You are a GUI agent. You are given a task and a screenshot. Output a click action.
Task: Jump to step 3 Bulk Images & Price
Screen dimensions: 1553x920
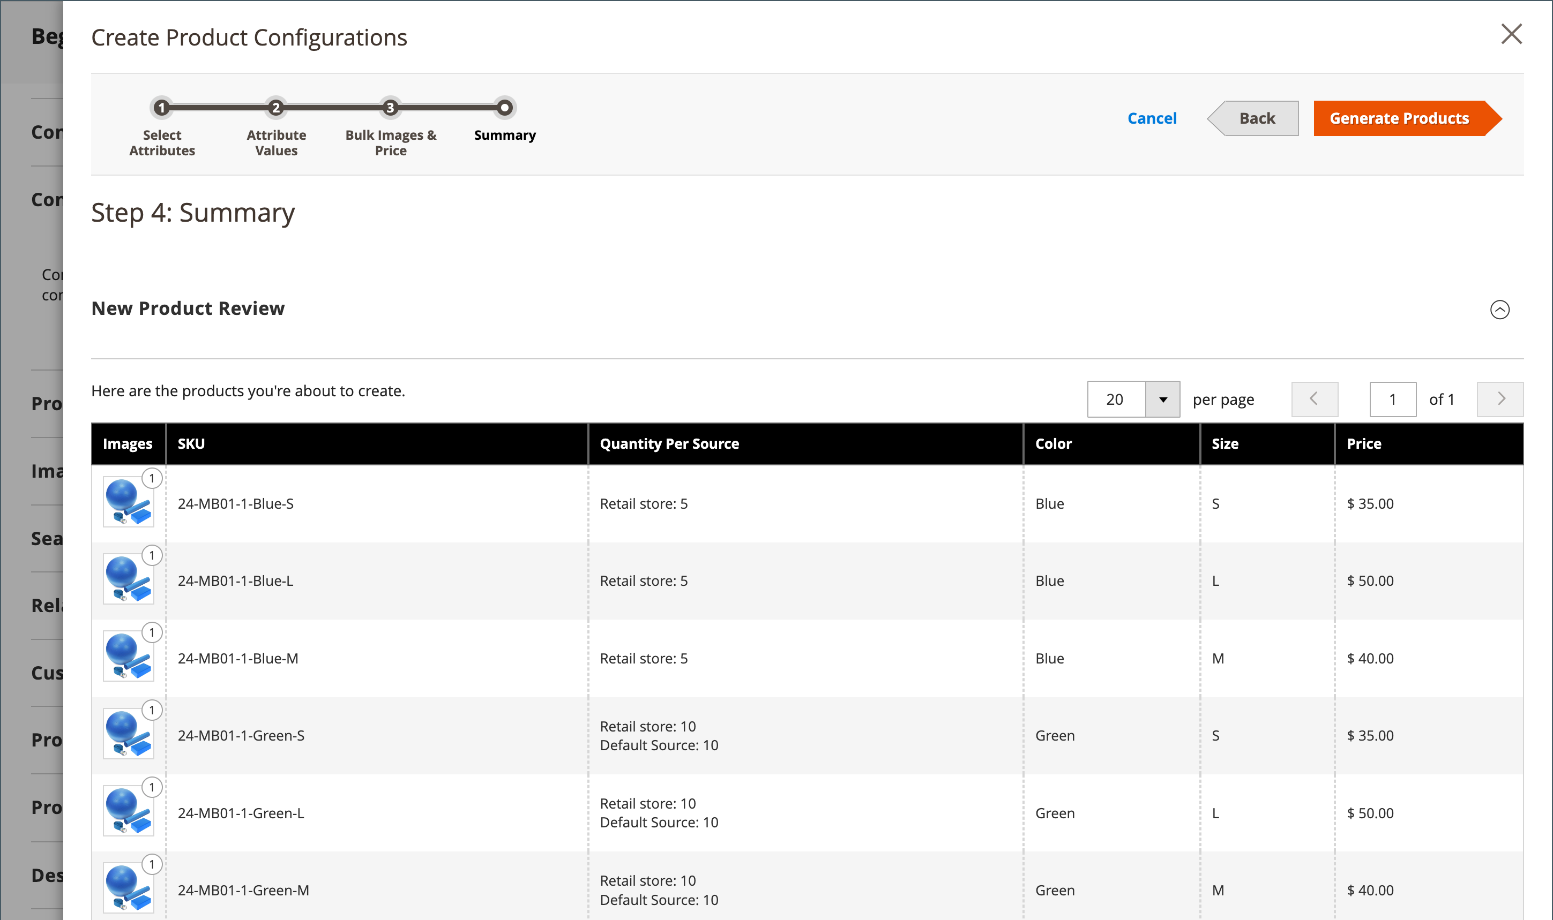click(x=390, y=108)
